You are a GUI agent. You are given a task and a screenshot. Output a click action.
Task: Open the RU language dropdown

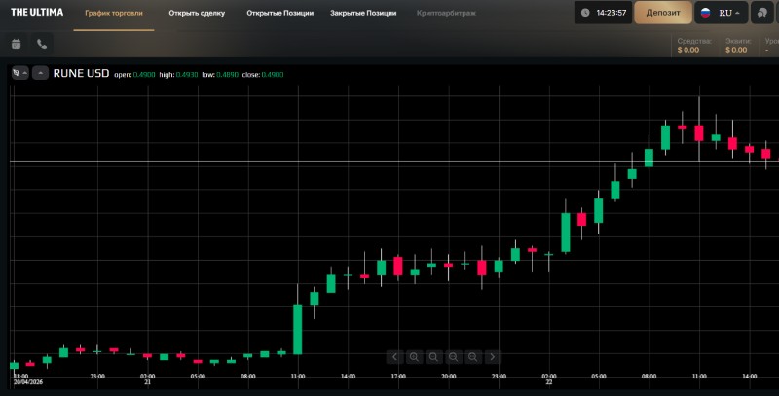point(721,14)
